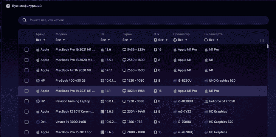Image resolution: width=276 pixels, height=137 pixels.
Task: Click the Windows icon in Pavilion Gaming row
Action: coord(102,101)
